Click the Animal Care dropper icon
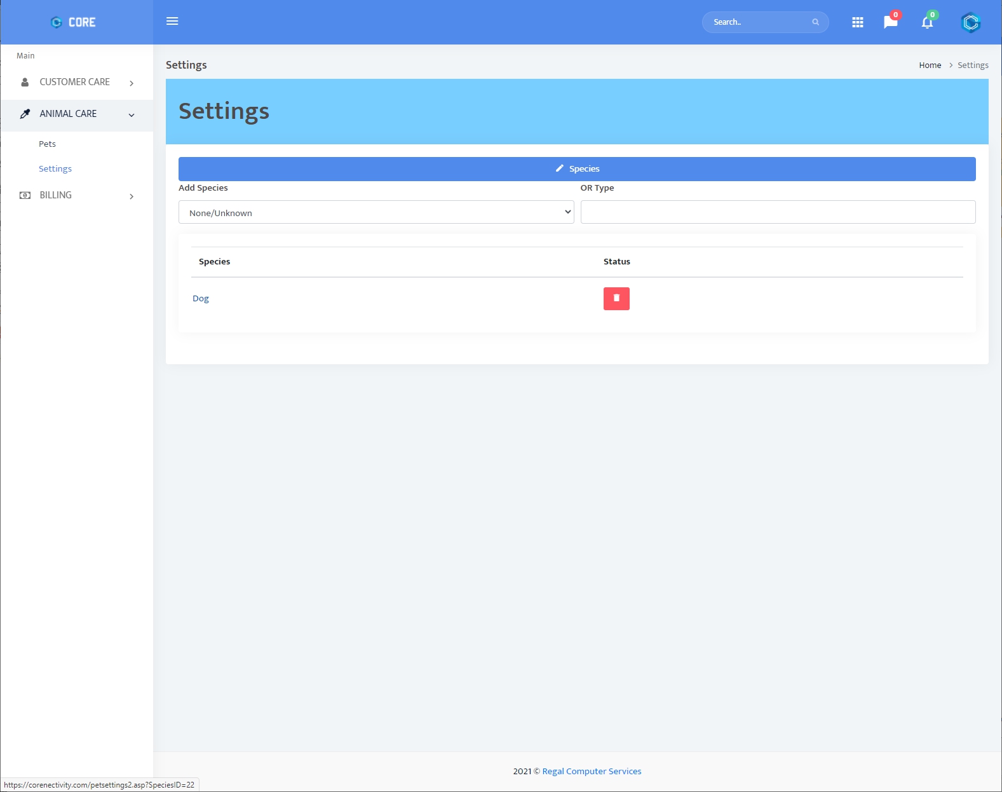 pyautogui.click(x=25, y=114)
